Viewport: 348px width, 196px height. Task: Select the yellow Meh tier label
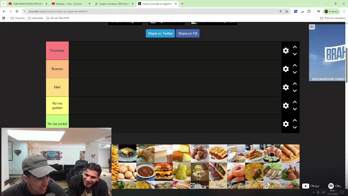57,87
